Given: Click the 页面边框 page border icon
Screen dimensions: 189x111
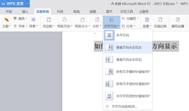Looking at the screenshot, I should pyautogui.click(x=160, y=20).
